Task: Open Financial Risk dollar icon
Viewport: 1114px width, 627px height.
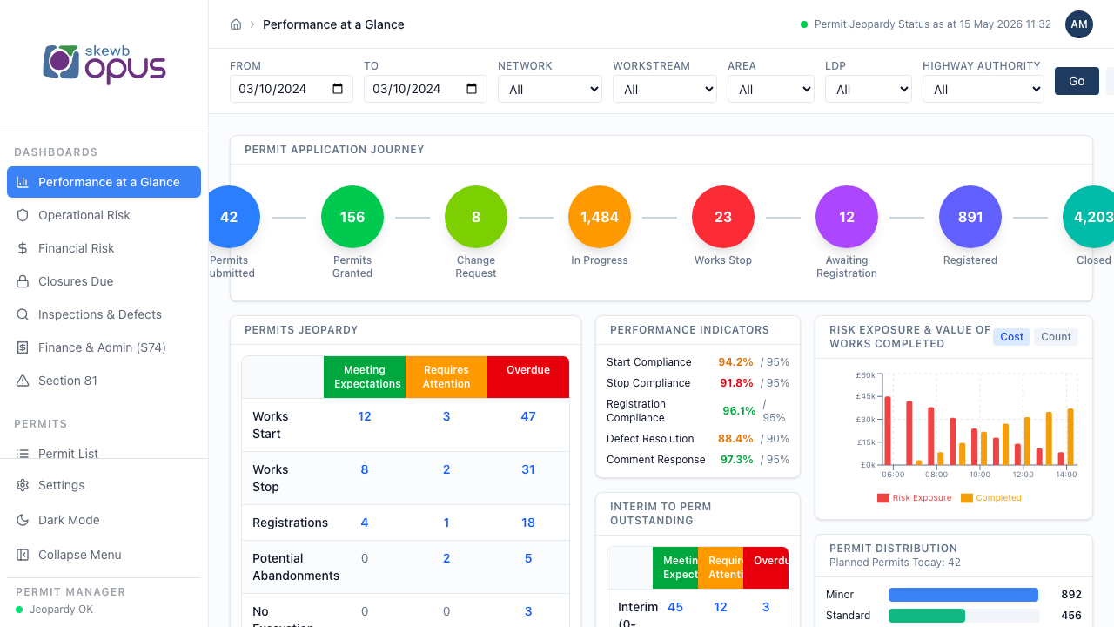Action: pyautogui.click(x=23, y=248)
